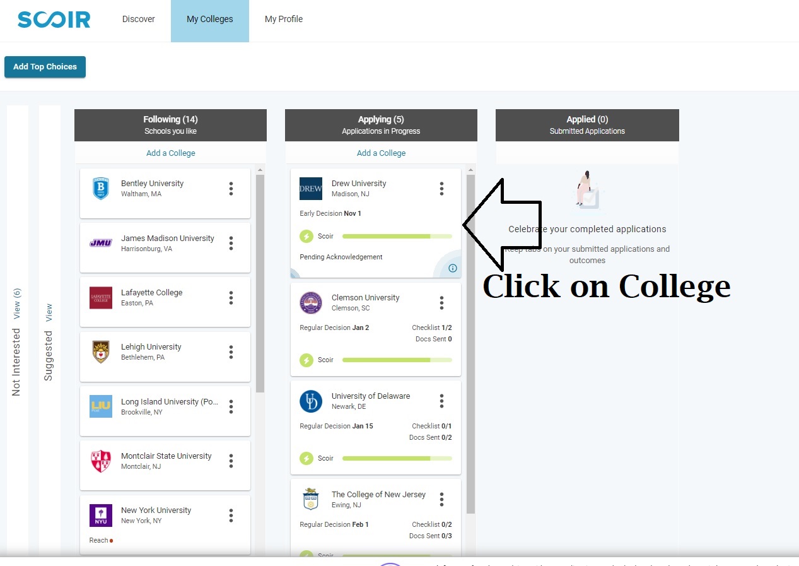Click Checklist 1/2 on Clemson card
Image resolution: width=799 pixels, height=566 pixels.
click(432, 327)
